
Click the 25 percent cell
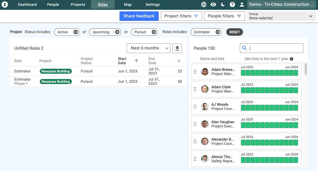tap(180, 71)
